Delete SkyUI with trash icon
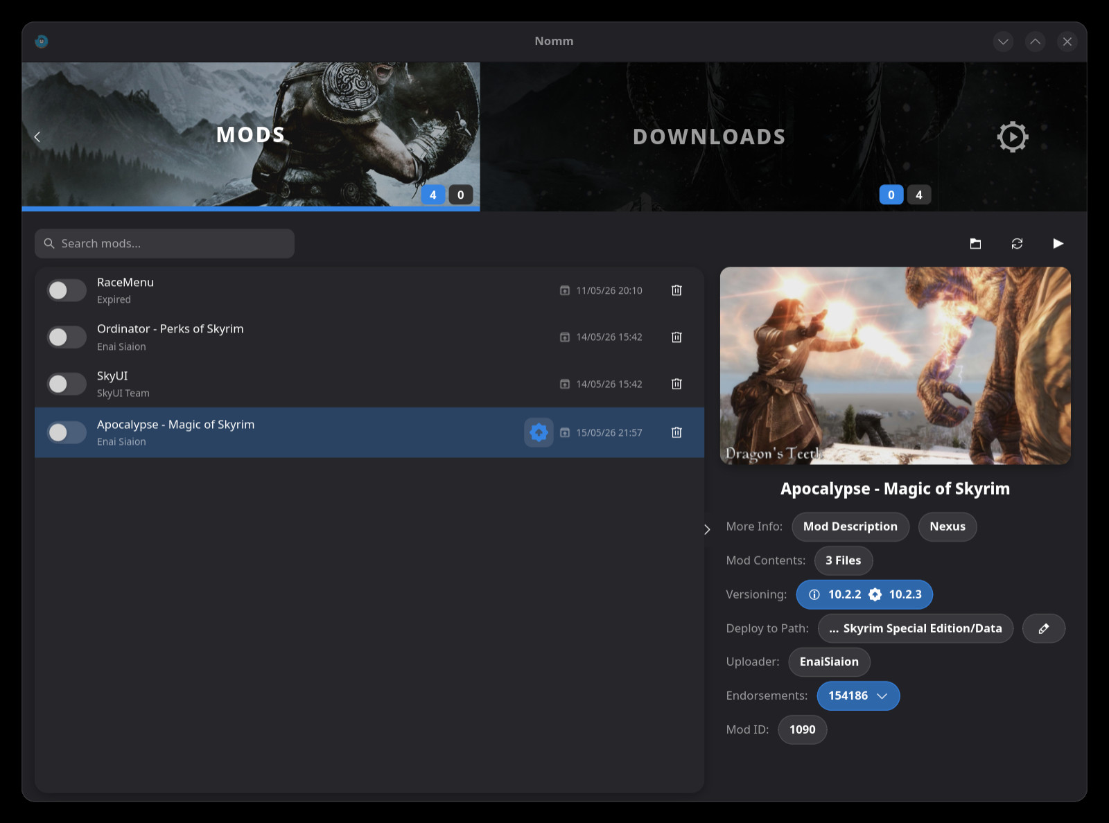 pyautogui.click(x=676, y=384)
